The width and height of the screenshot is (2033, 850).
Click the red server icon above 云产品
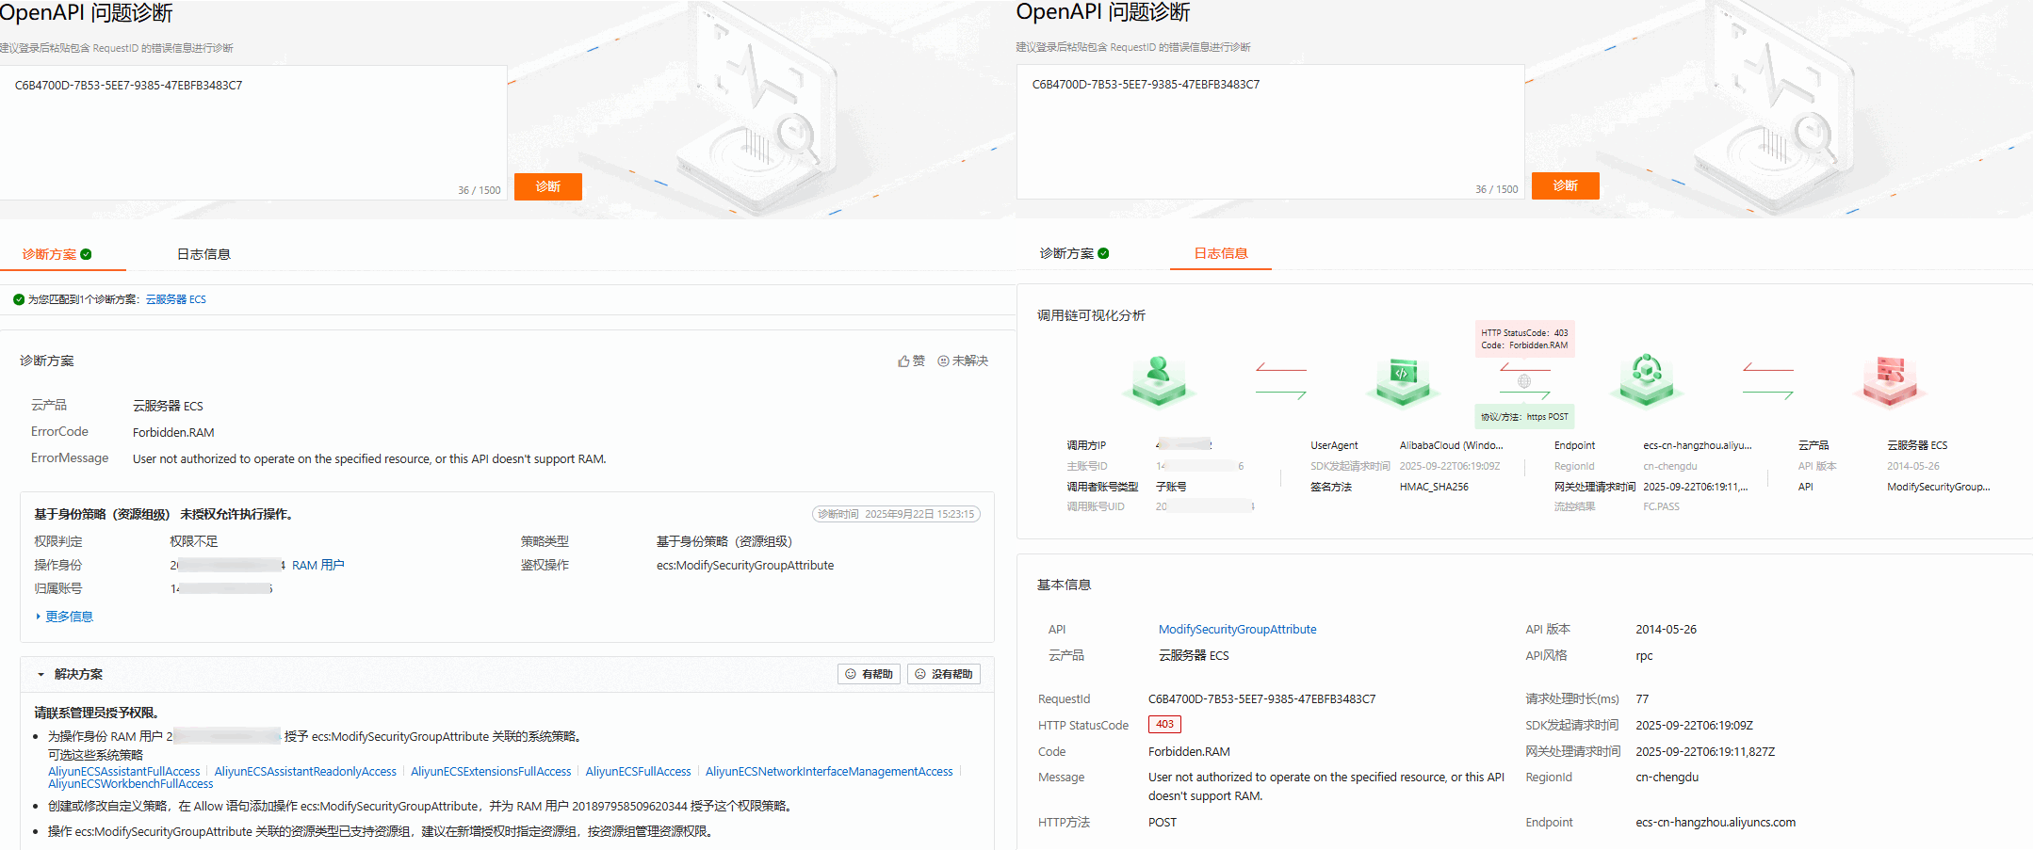1890,379
